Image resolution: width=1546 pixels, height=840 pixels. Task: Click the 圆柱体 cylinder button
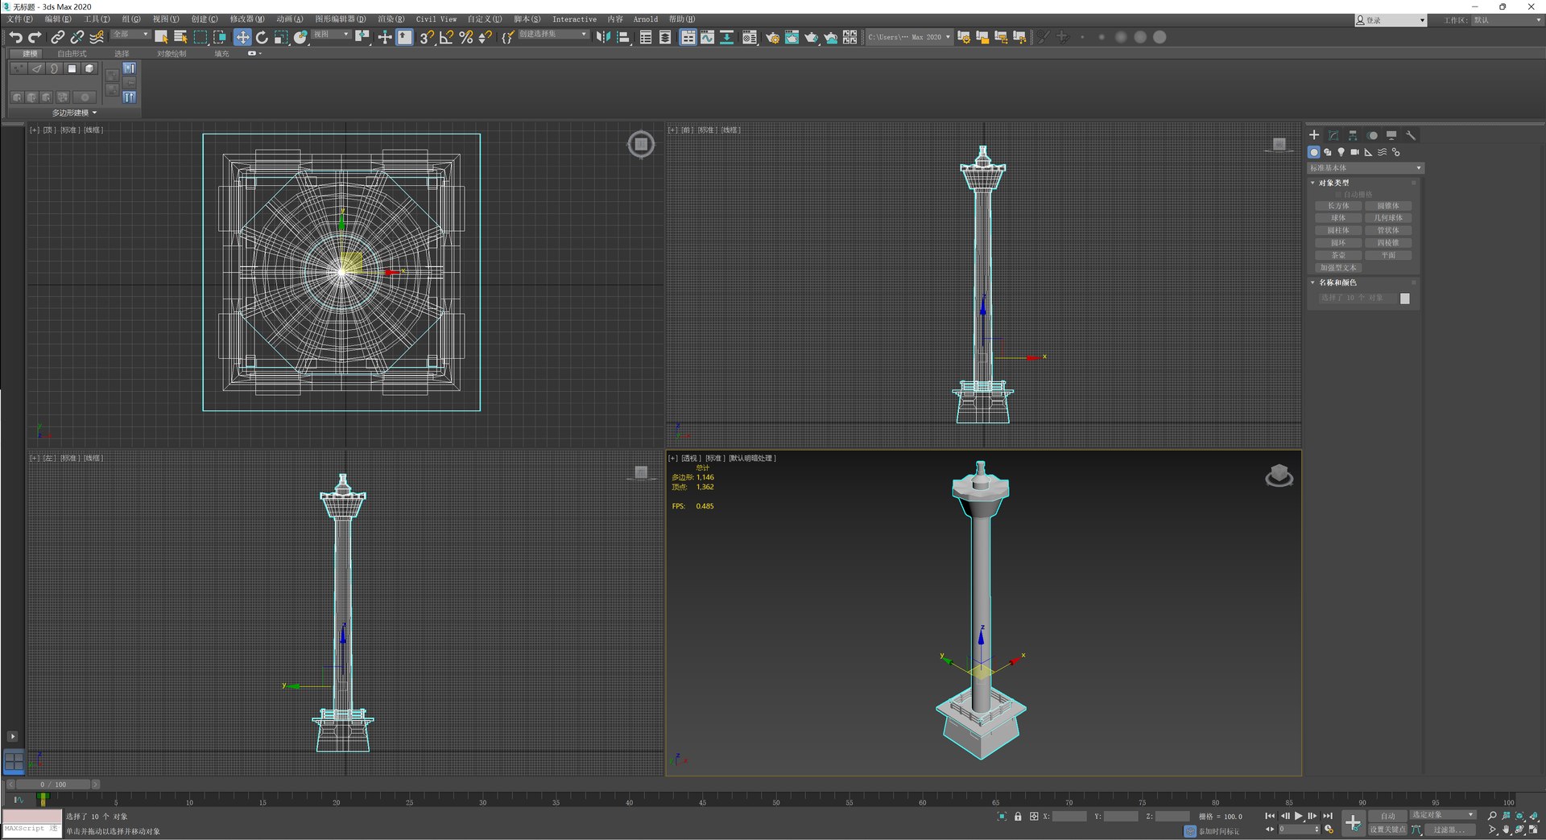click(1338, 230)
